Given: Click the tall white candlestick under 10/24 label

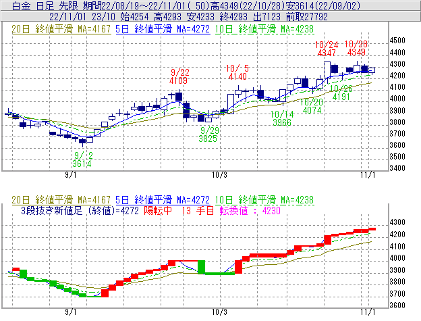Looking at the screenshot, I should pos(327,70).
